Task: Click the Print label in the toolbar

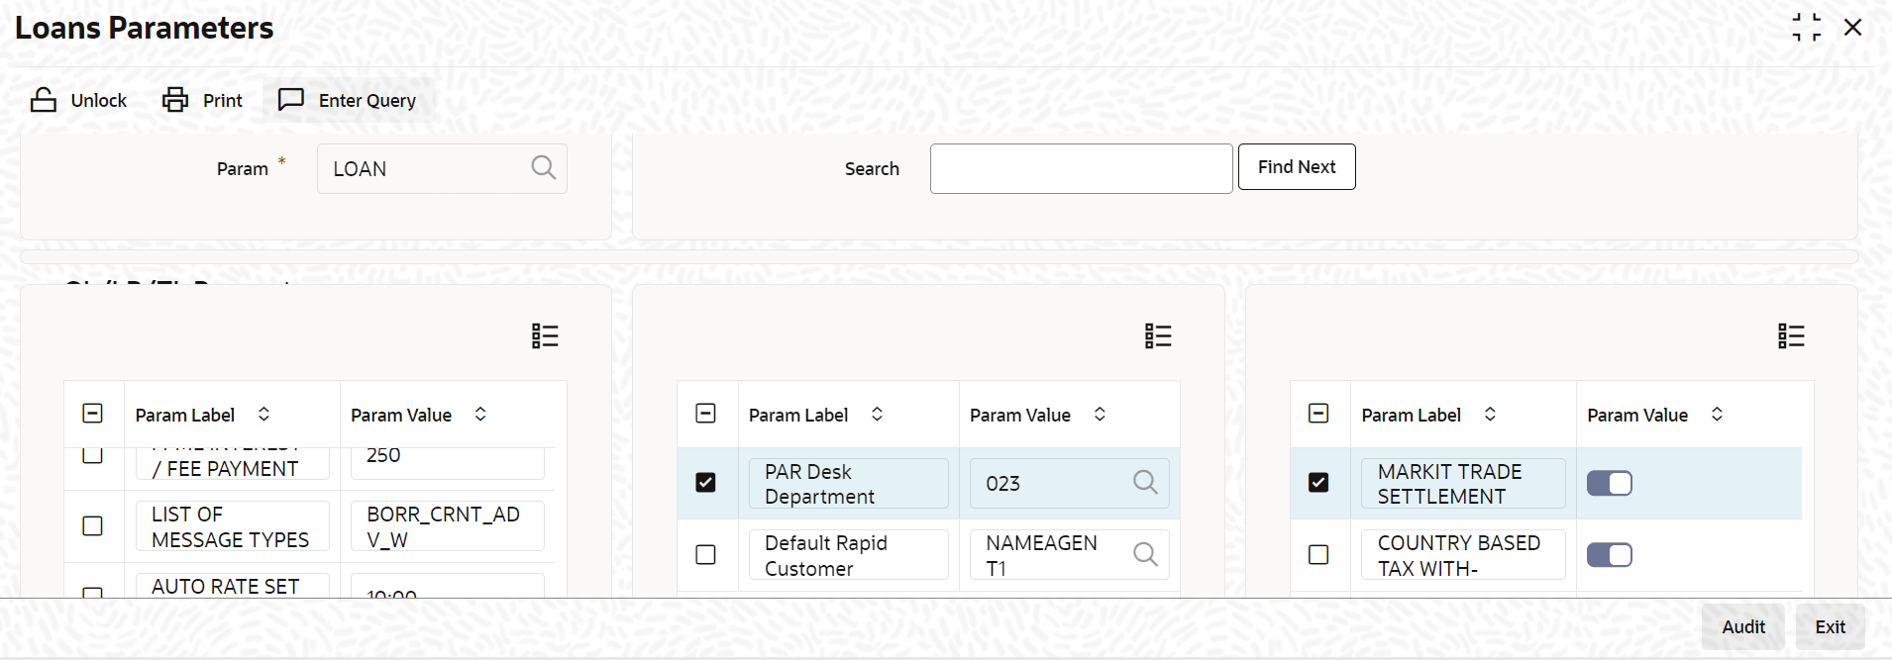Action: click(x=223, y=100)
